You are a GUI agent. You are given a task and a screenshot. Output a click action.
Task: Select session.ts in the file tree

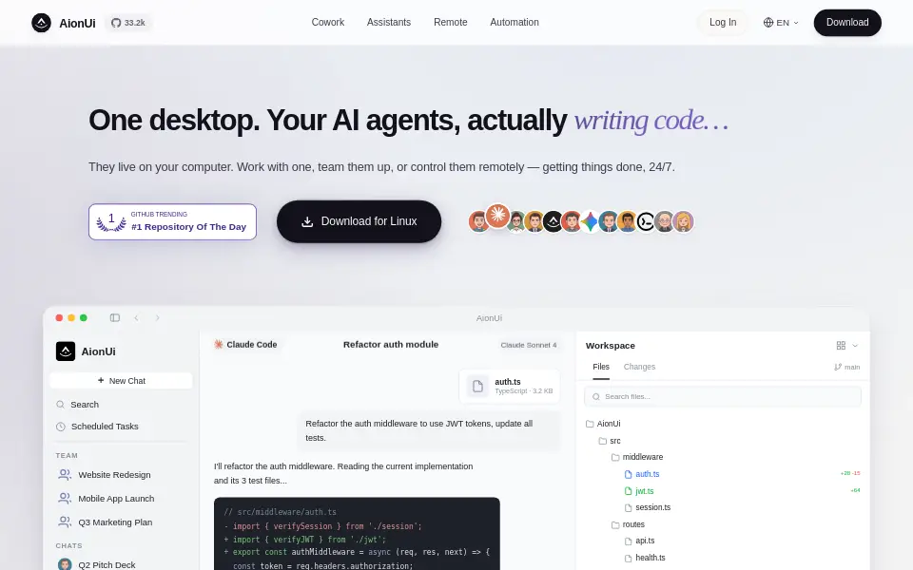(x=648, y=507)
